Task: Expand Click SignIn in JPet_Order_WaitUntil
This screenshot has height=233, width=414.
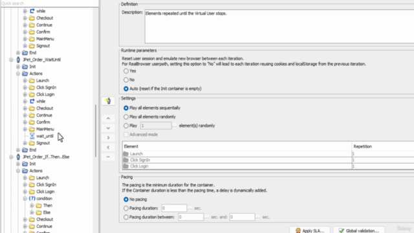Action: [25, 87]
